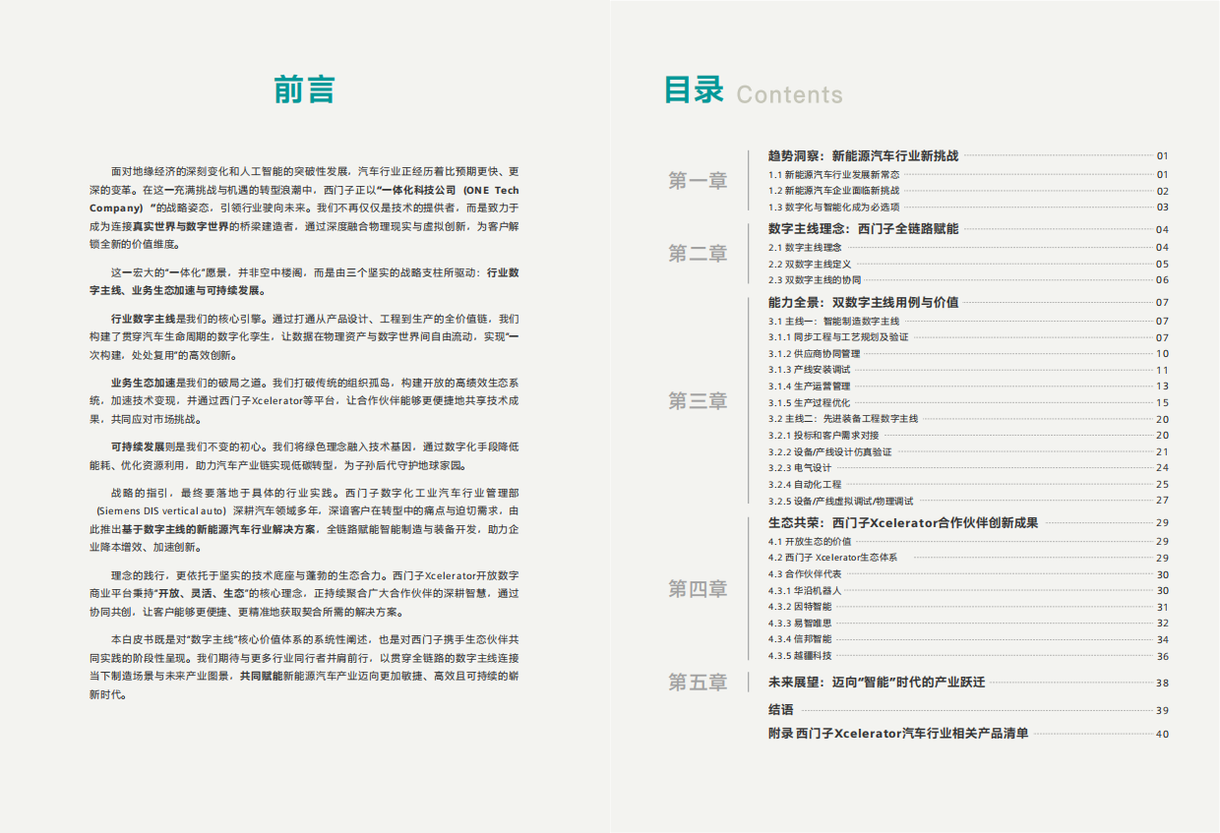Open entry '3.2.4 自动化工程'
The width and height of the screenshot is (1220, 833).
[x=805, y=485]
